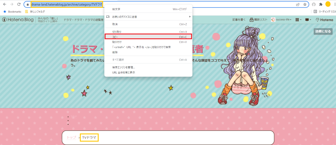Open 検索エンジンを管理... menu entry

coord(148,67)
